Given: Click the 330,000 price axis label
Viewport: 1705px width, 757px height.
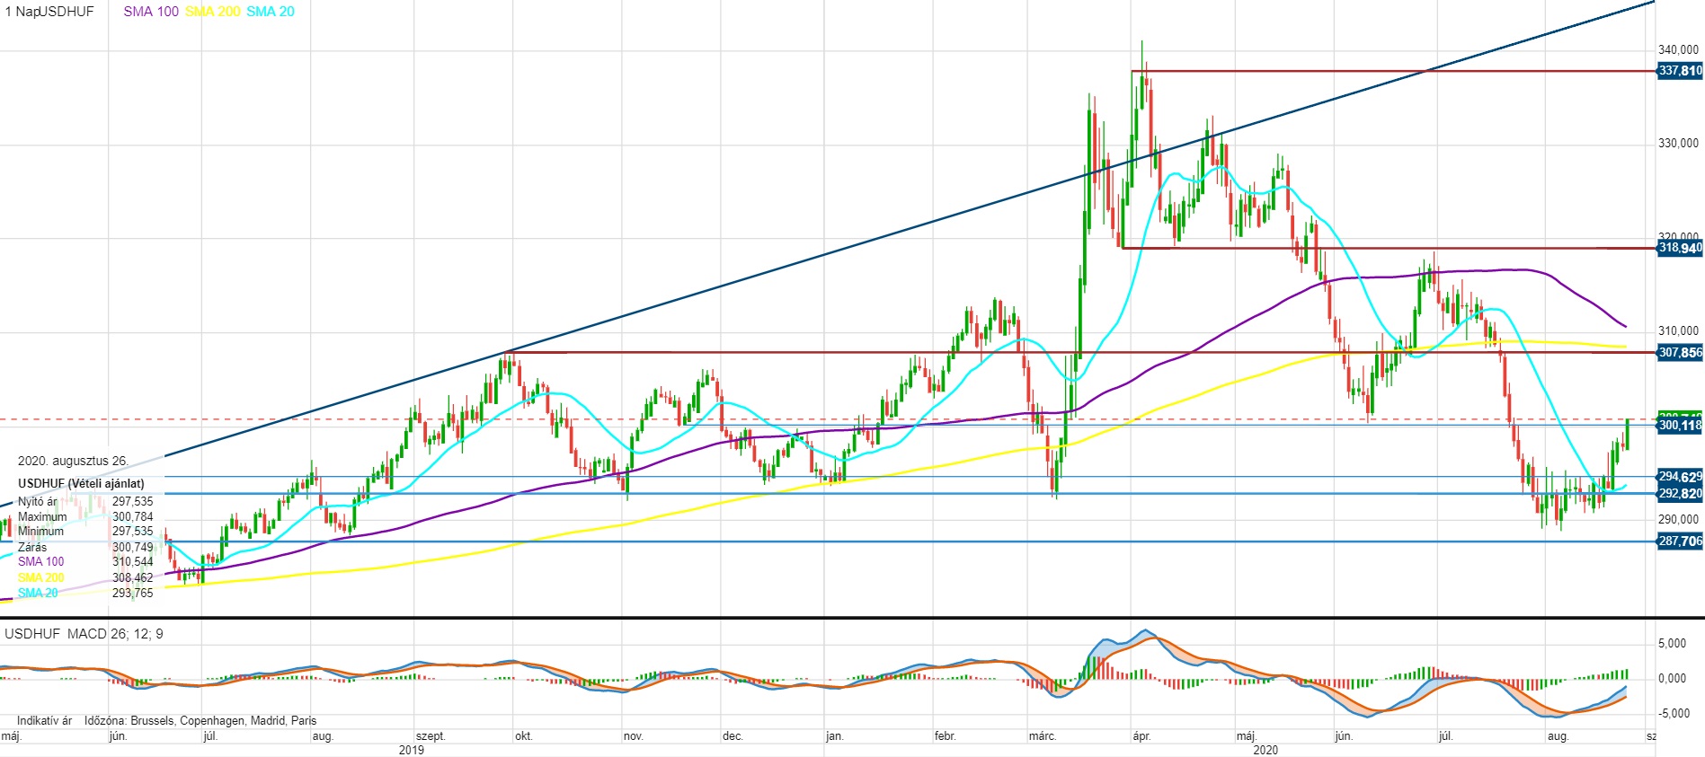Looking at the screenshot, I should pos(1678,144).
